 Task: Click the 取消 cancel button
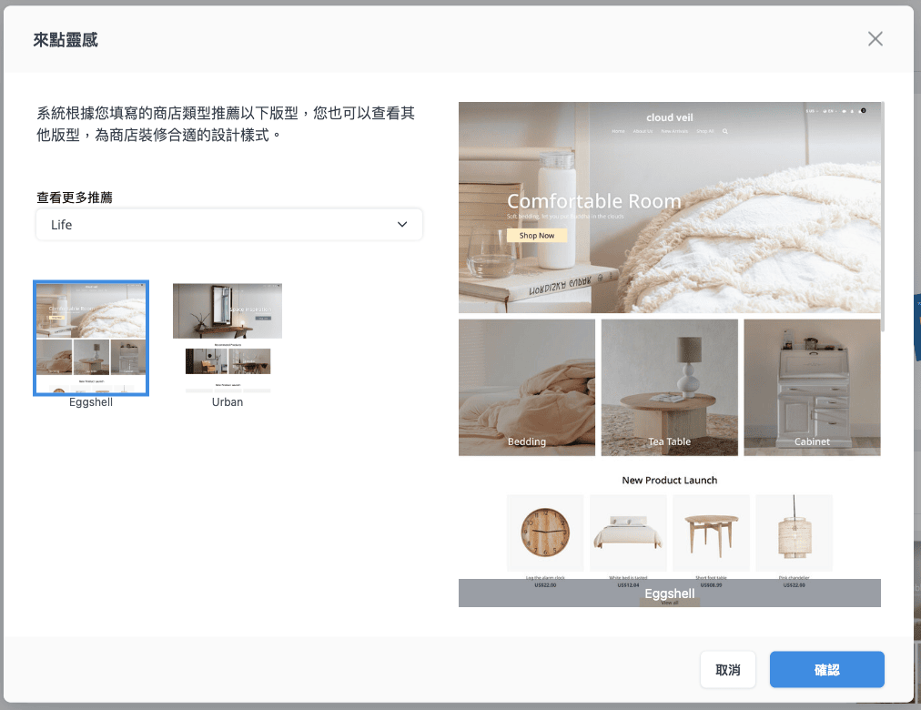(x=727, y=670)
